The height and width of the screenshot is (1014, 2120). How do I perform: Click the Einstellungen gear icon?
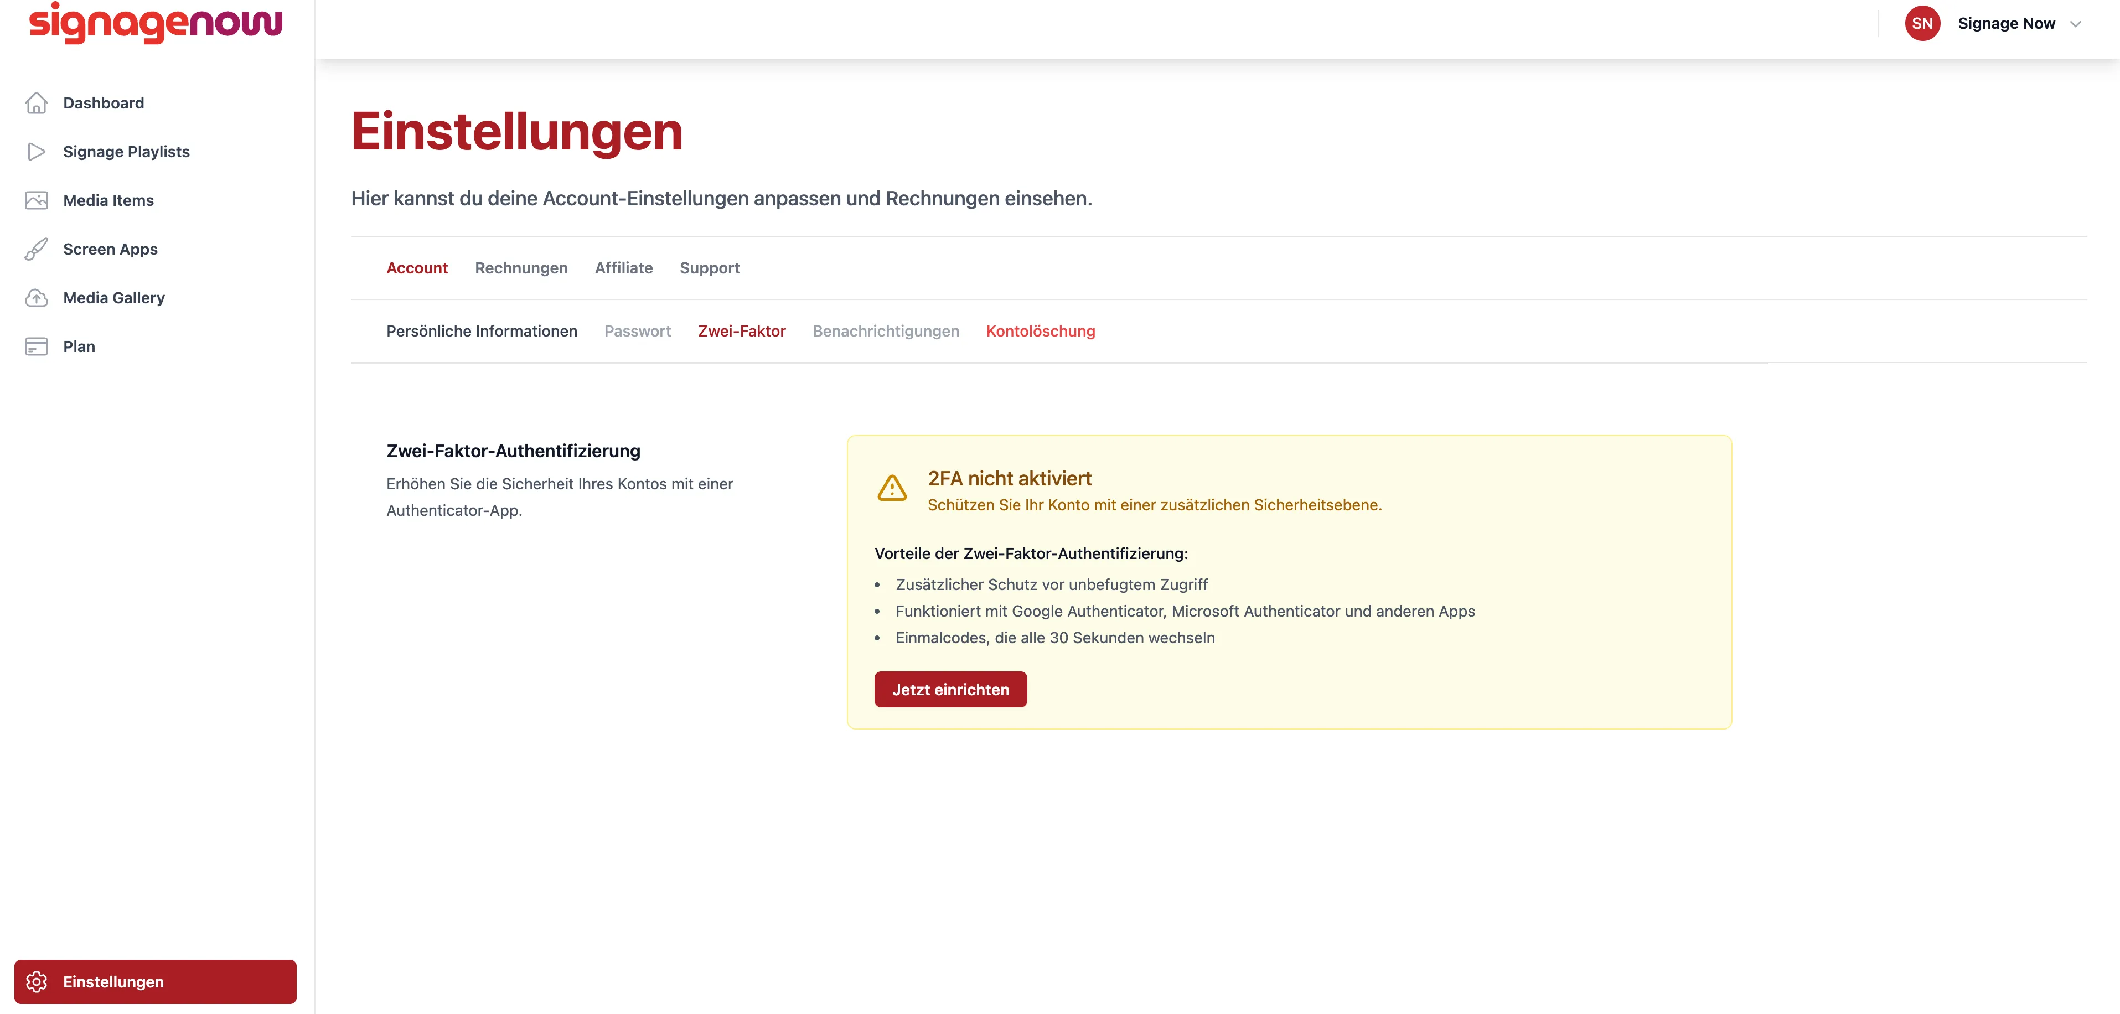(36, 982)
